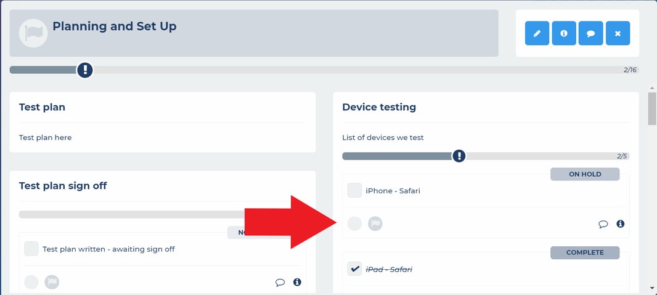
Task: Click the COMPLETE status badge
Action: click(x=584, y=253)
